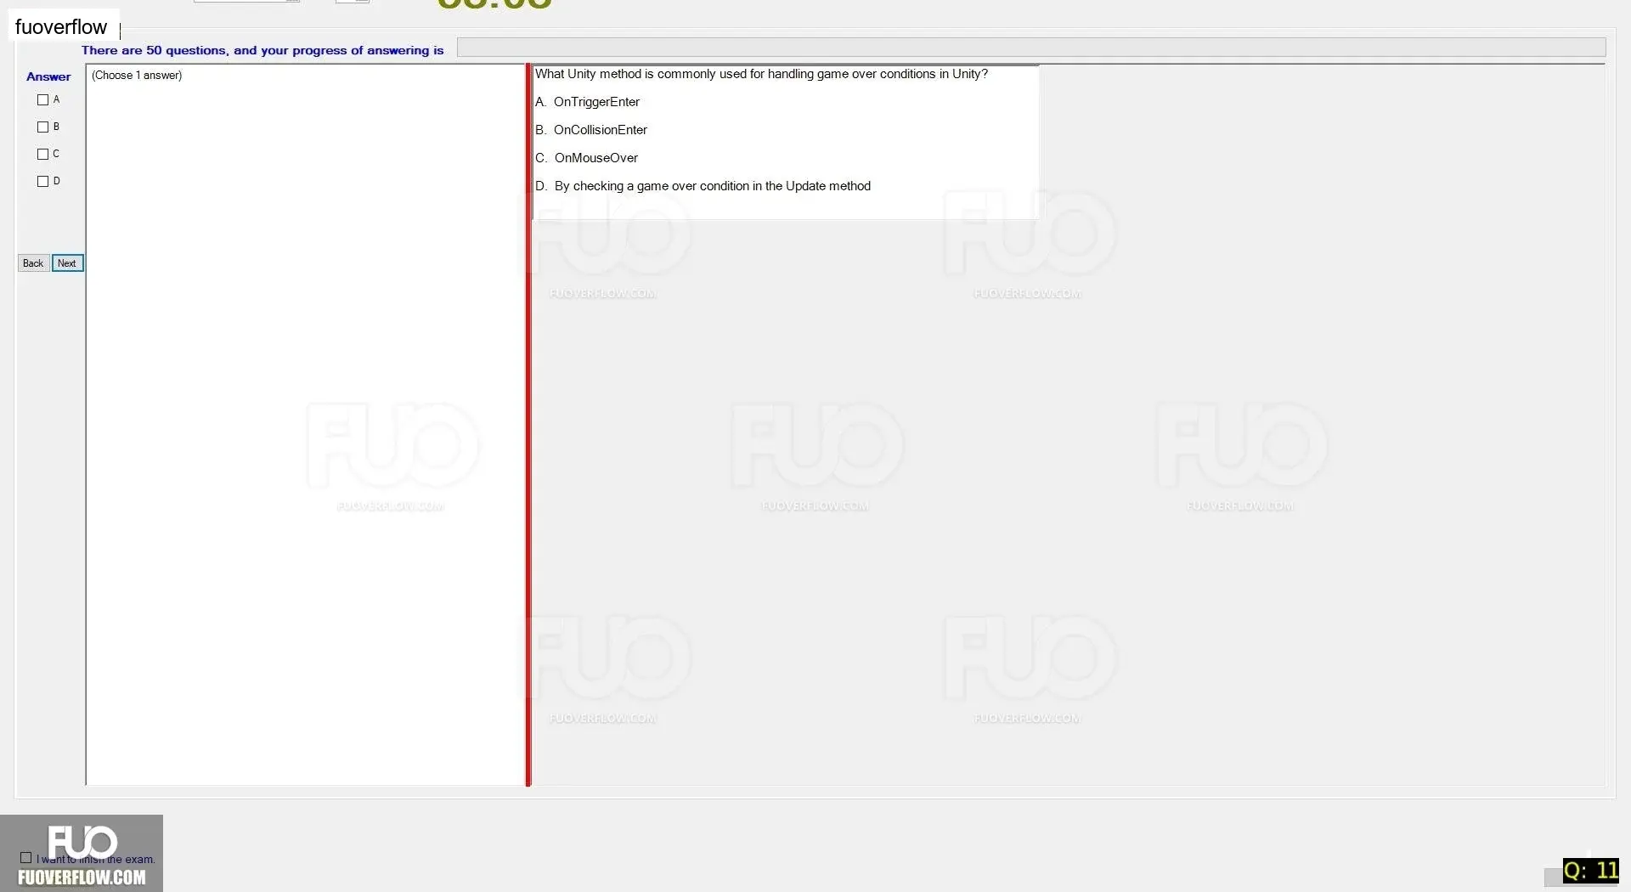
Task: Click the red vertical splitter bar
Action: click(528, 425)
